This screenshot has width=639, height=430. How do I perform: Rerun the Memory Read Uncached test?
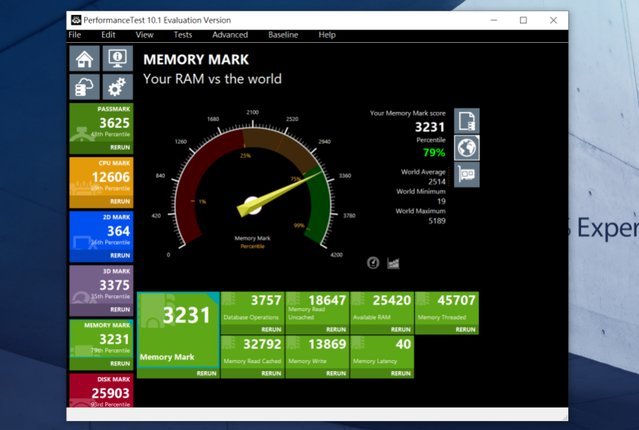click(336, 329)
